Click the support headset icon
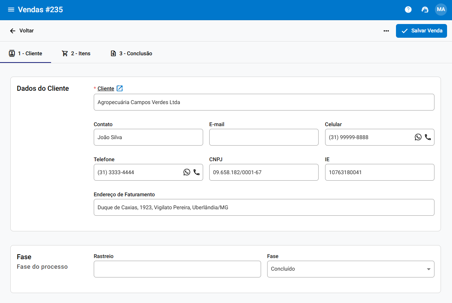452x303 pixels. (x=425, y=10)
